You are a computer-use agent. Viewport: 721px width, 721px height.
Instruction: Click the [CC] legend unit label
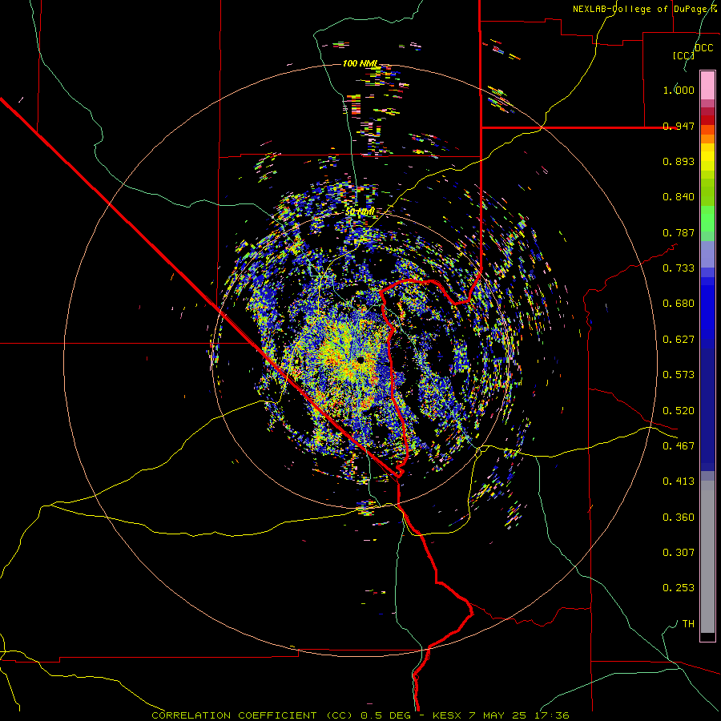683,55
